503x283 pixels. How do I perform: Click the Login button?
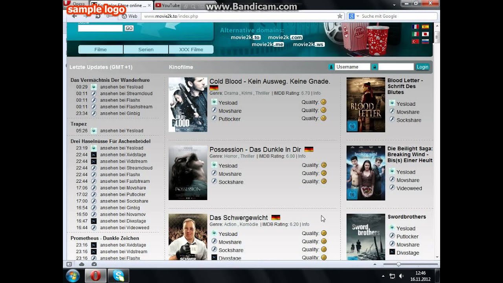422,67
